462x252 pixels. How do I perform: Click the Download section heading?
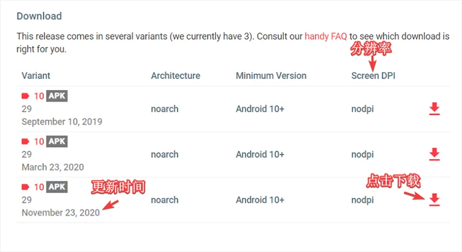[x=39, y=16]
